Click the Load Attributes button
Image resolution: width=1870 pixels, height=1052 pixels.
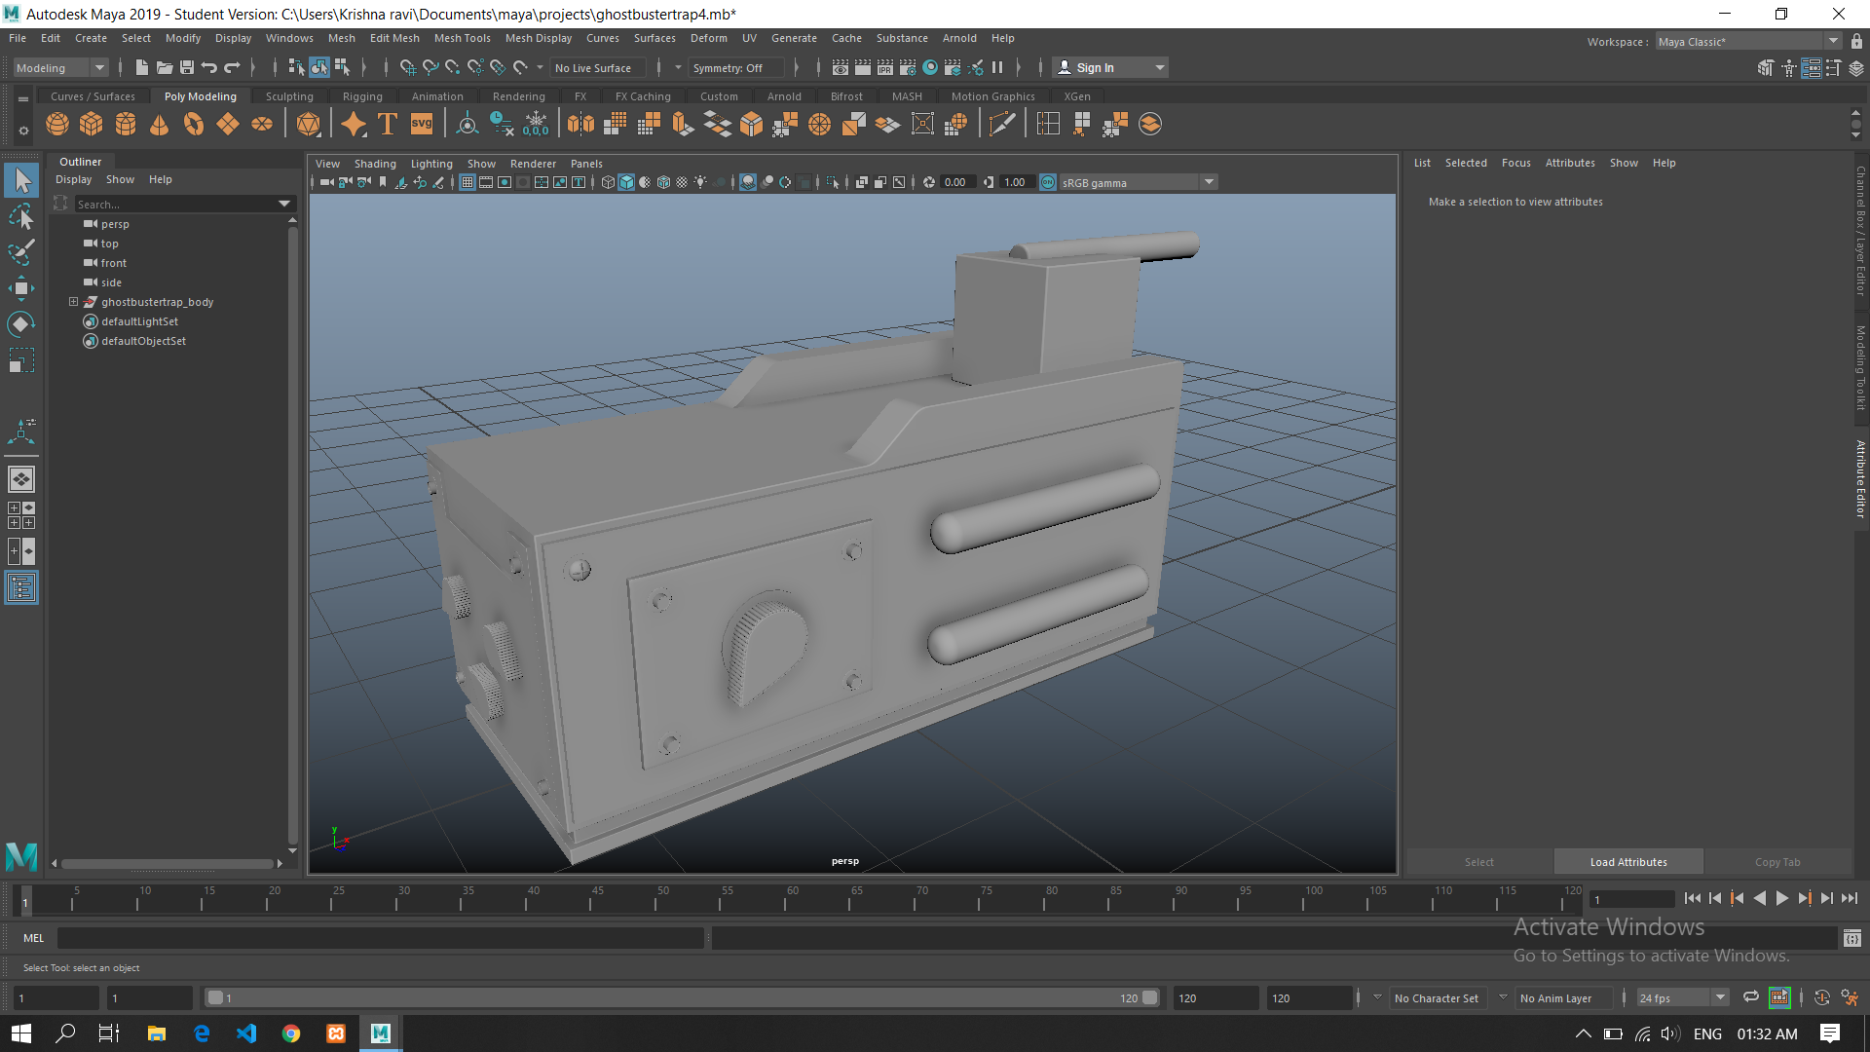1628,862
